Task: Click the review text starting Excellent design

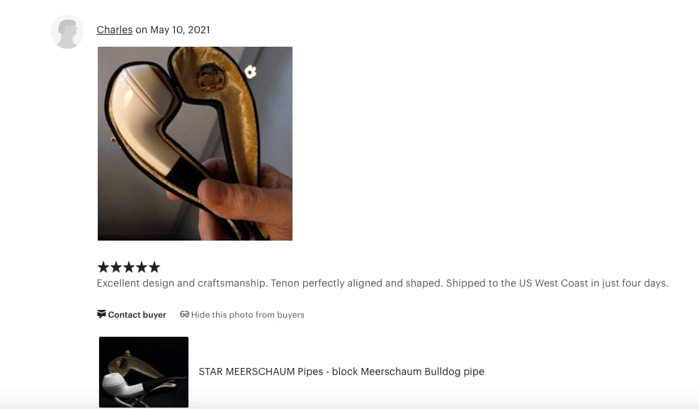Action: (x=382, y=283)
